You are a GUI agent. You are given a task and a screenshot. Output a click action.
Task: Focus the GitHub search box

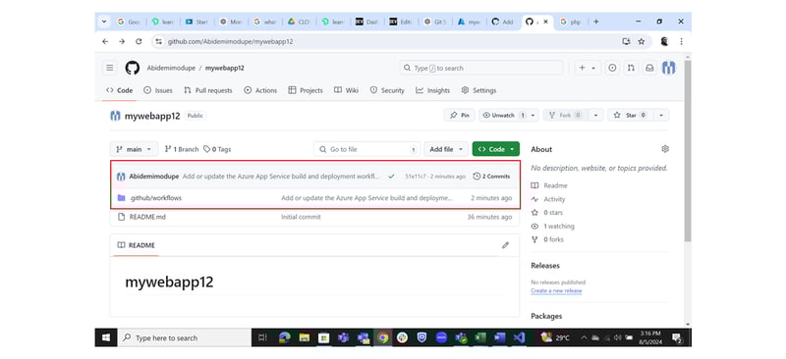tap(481, 68)
